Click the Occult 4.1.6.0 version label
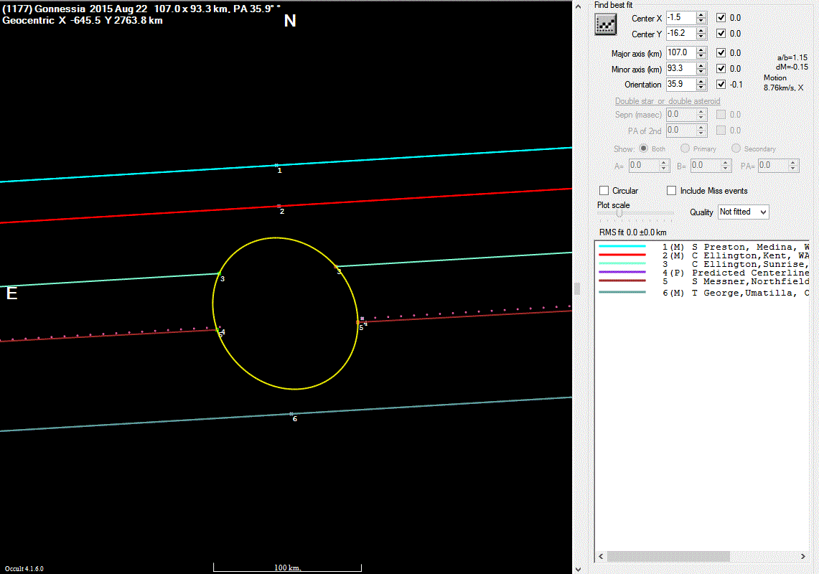 24,569
